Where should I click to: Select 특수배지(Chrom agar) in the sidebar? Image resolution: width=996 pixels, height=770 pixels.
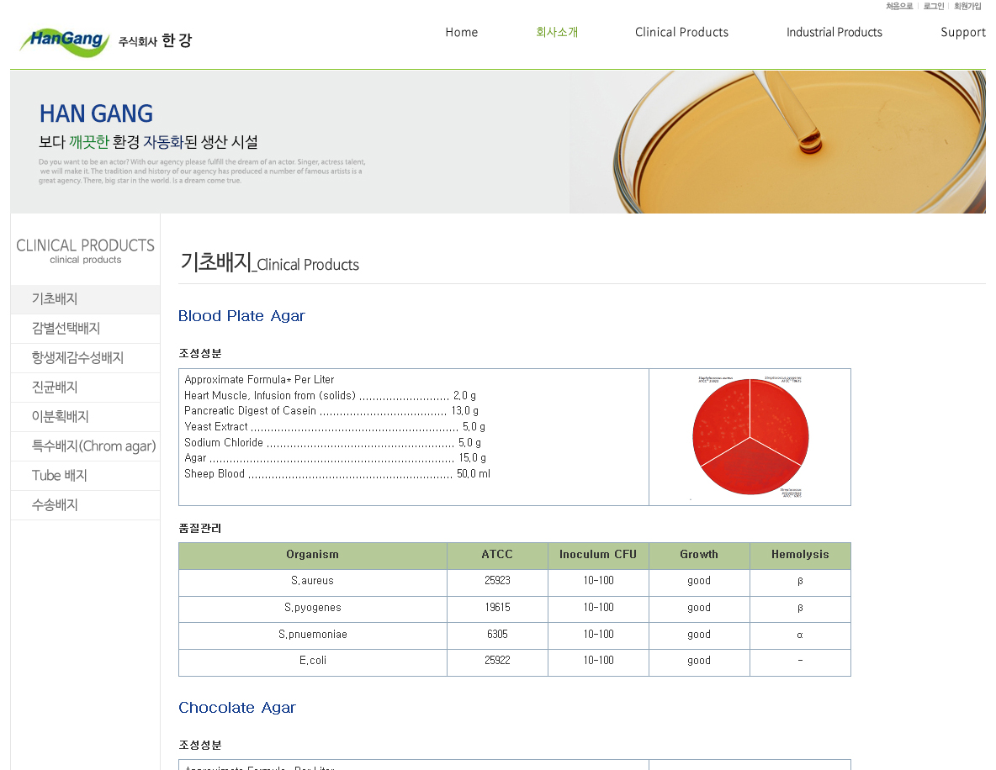tap(85, 446)
